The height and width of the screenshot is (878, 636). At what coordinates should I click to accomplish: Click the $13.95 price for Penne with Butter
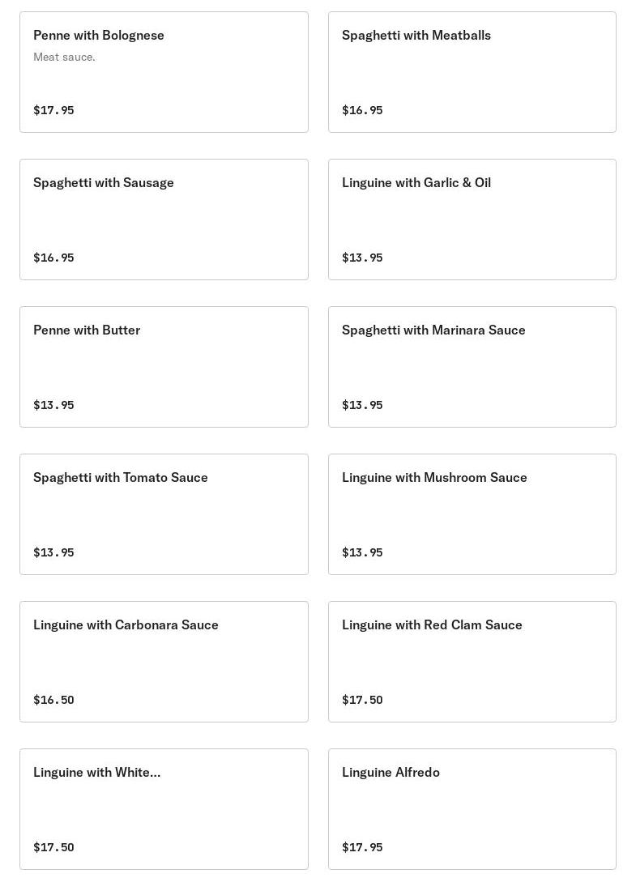pyautogui.click(x=53, y=405)
